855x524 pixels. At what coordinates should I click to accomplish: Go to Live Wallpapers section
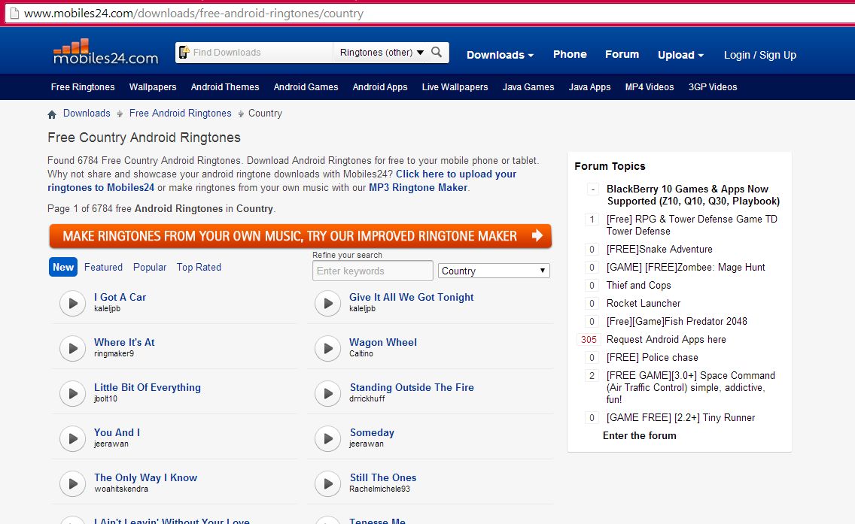pyautogui.click(x=455, y=87)
